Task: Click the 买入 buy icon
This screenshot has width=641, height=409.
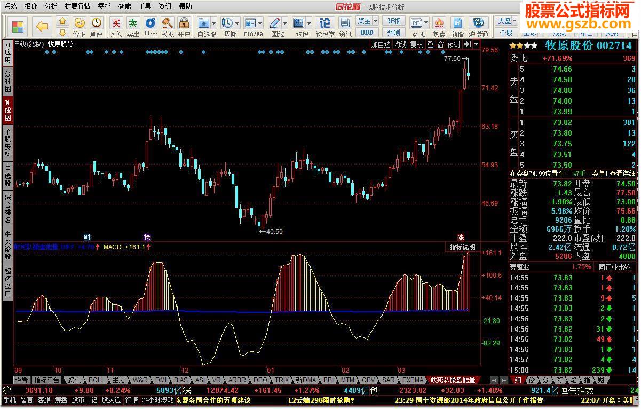Action: tap(116, 27)
